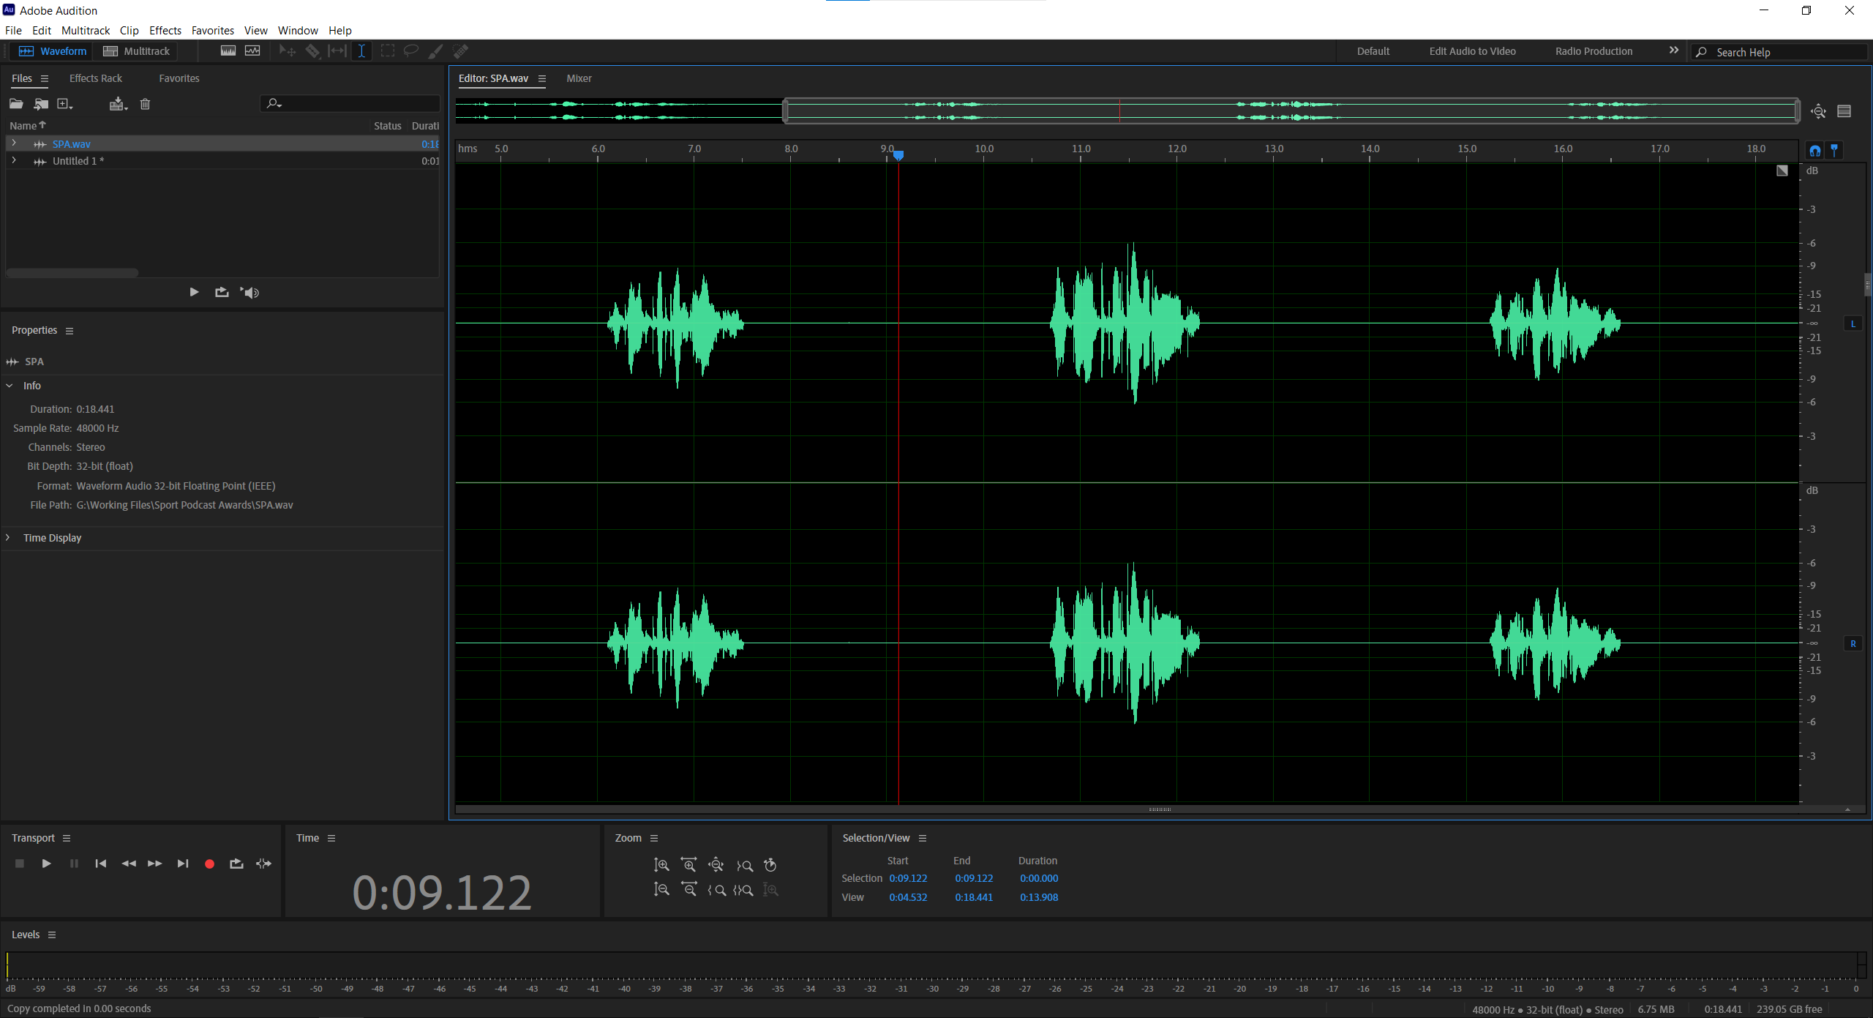Image resolution: width=1873 pixels, height=1018 pixels.
Task: Click the Import File icon
Action: 41,104
